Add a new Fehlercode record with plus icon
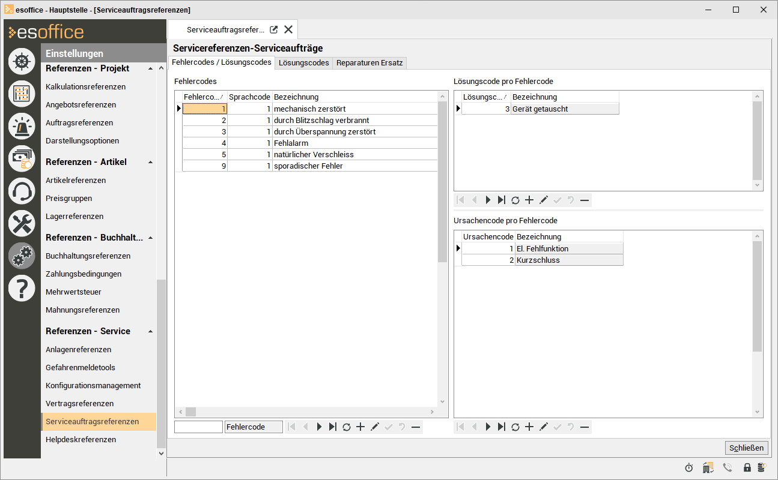This screenshot has height=480, width=778. coord(360,427)
